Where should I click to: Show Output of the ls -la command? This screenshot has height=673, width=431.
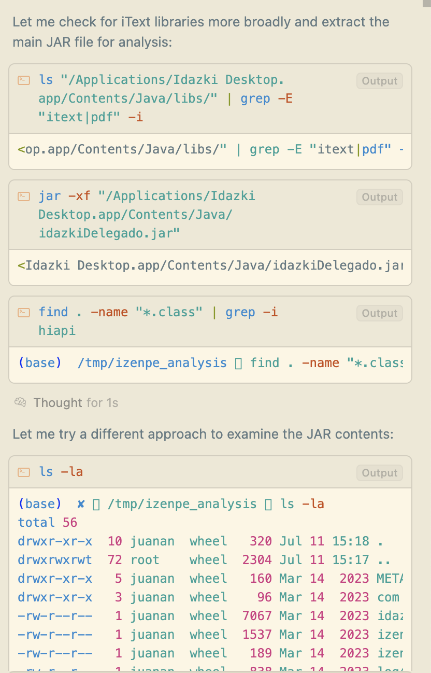(x=379, y=473)
